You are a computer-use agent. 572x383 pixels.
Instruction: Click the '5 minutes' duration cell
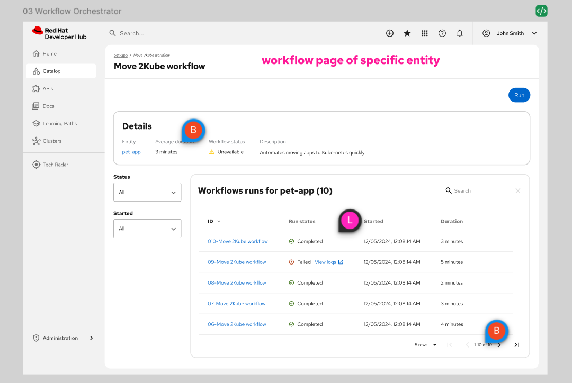point(452,262)
